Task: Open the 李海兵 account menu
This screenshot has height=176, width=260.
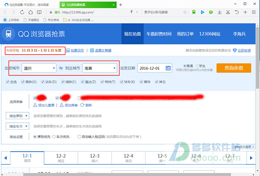Action: pos(239,34)
